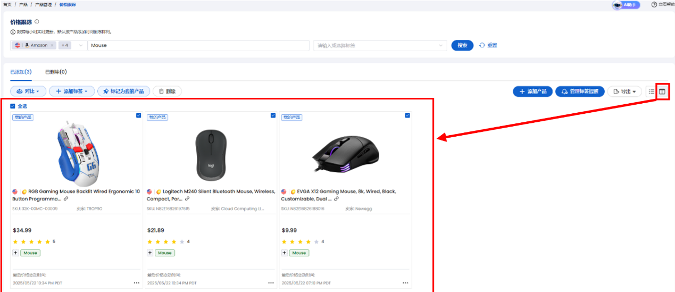Open the three-dot menu on Logitech M240 card

pyautogui.click(x=271, y=283)
